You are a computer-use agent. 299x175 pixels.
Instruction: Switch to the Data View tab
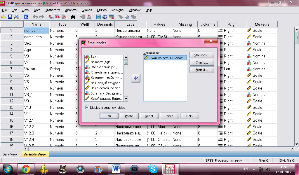pos(10,154)
